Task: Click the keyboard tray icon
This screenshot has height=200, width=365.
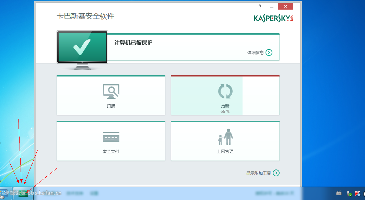Action: [339, 193]
